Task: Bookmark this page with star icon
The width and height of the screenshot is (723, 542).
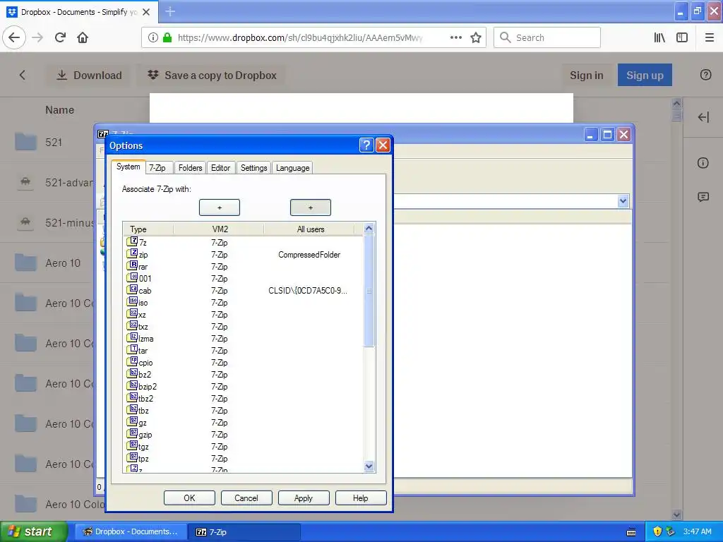Action: (x=476, y=37)
